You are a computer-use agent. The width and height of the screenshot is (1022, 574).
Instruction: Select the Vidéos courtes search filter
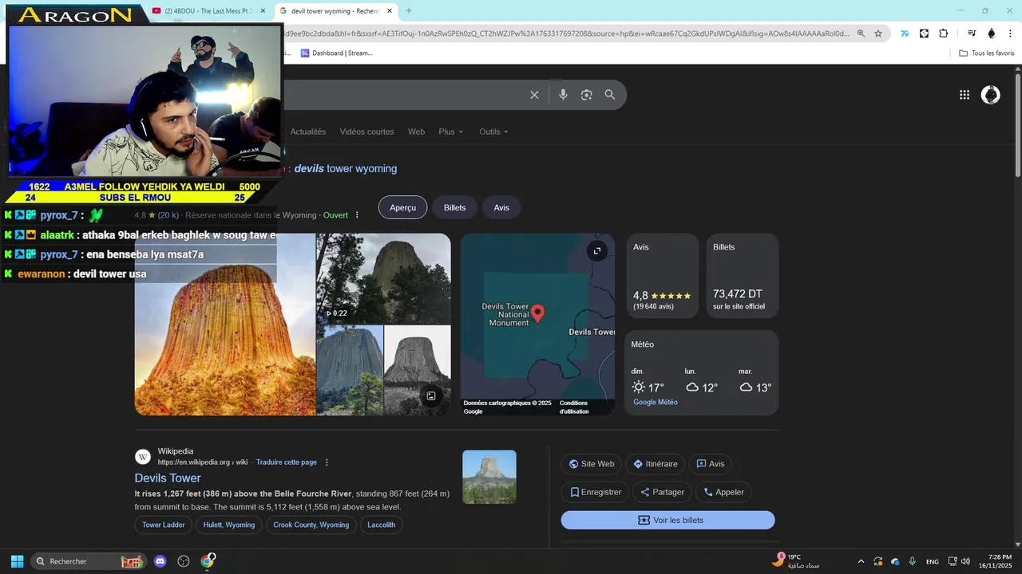tap(366, 132)
